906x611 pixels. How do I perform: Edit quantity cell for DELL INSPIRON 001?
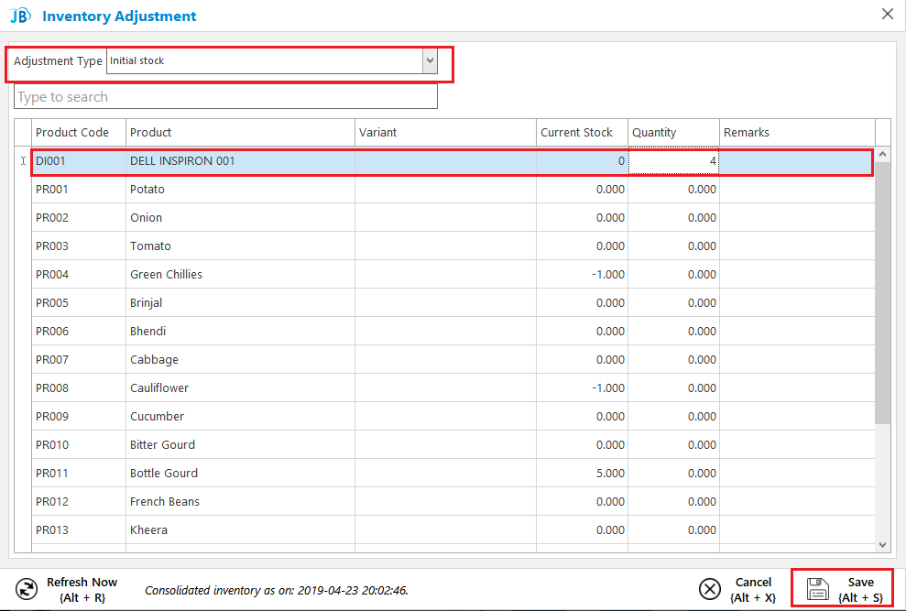pyautogui.click(x=673, y=160)
